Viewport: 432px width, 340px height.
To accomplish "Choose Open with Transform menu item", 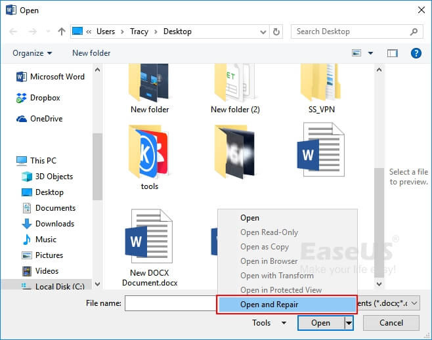I will tap(288, 276).
